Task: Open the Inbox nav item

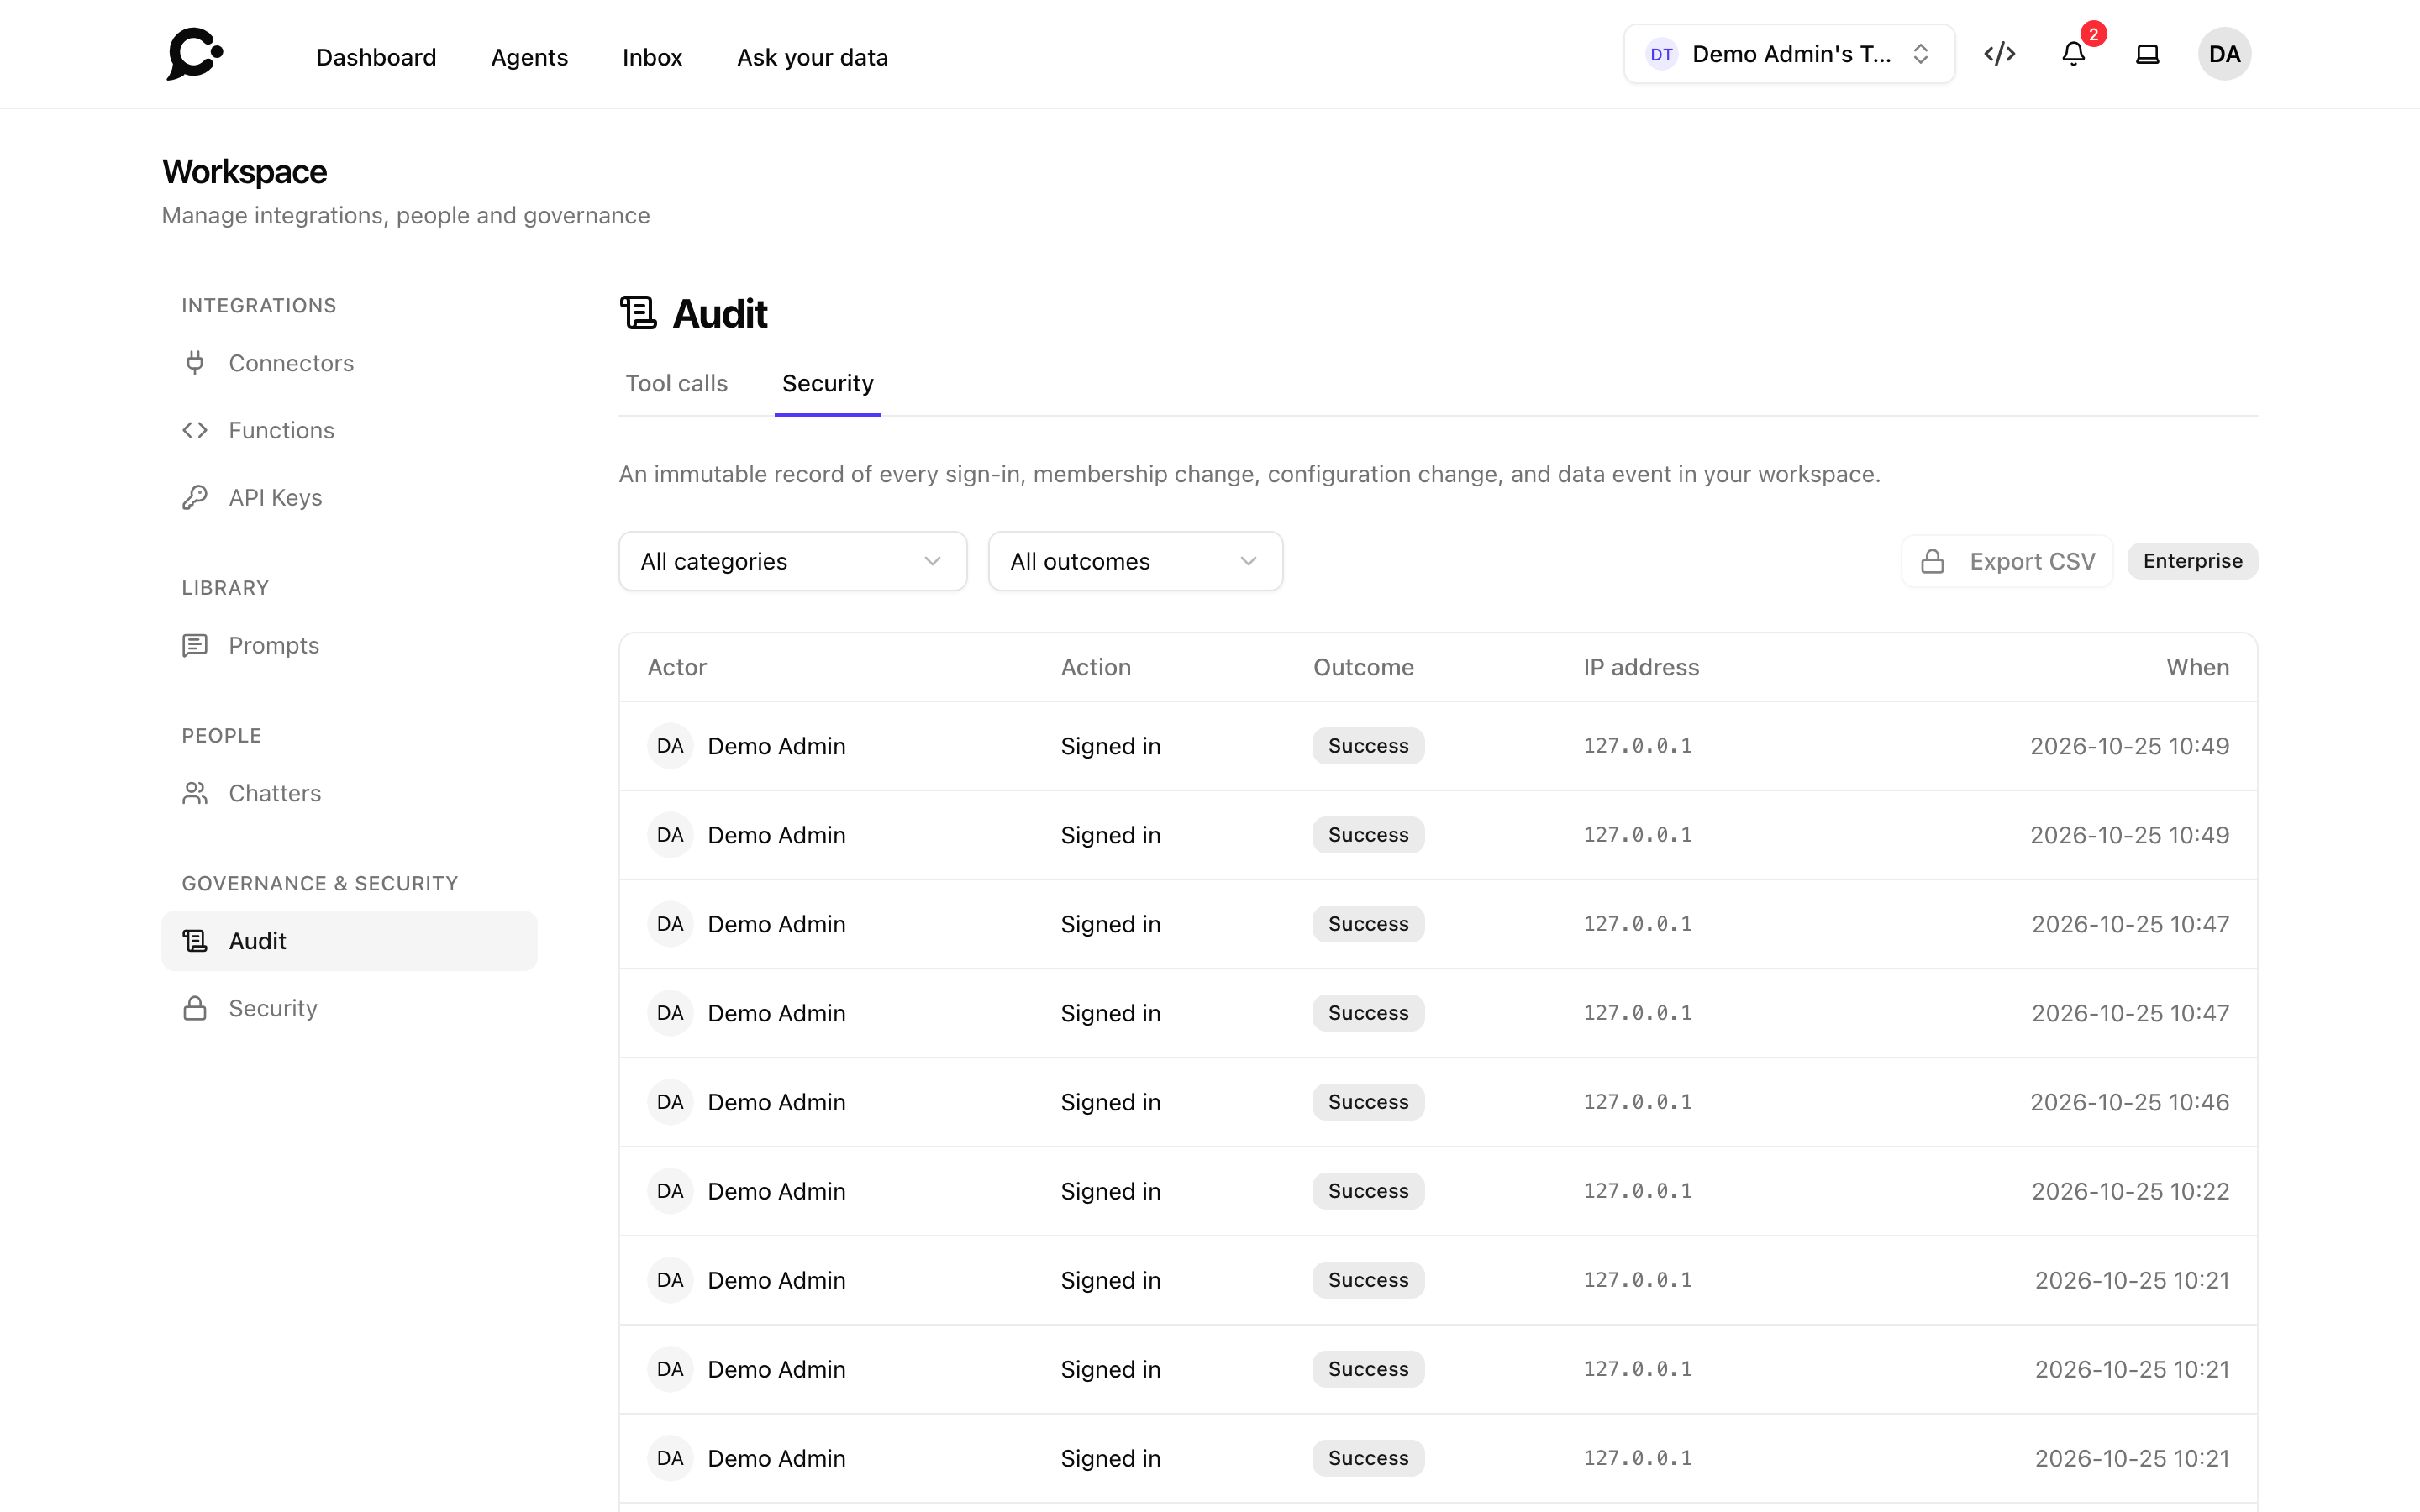Action: 652,57
